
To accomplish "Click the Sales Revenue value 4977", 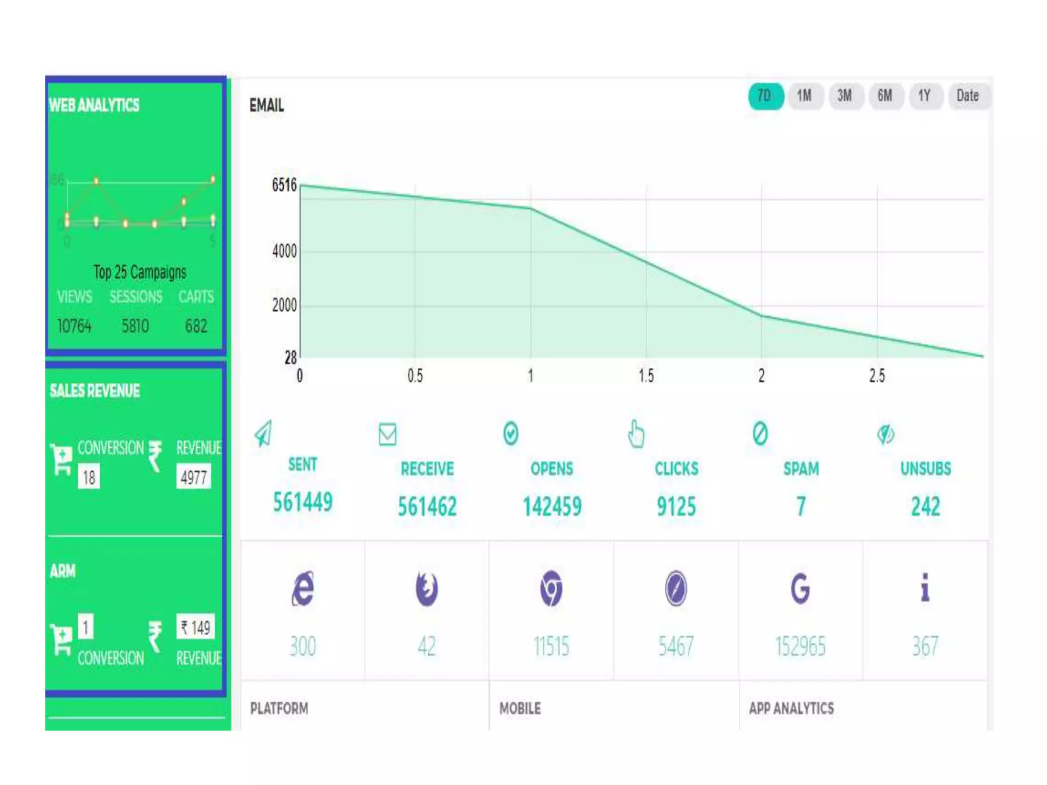I will (194, 477).
